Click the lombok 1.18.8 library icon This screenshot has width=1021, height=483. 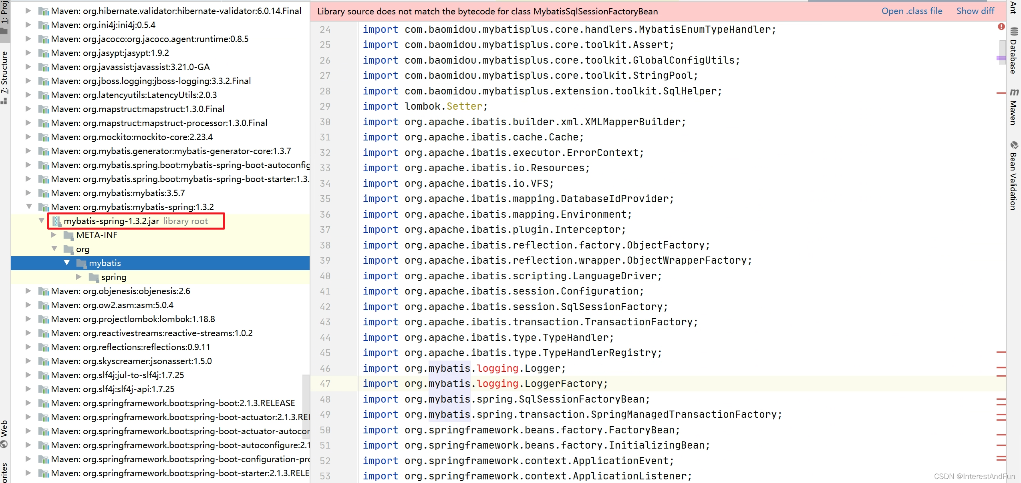pos(43,319)
